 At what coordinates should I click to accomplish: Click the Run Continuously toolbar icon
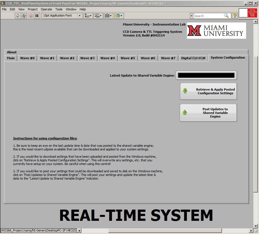pyautogui.click(x=24, y=16)
